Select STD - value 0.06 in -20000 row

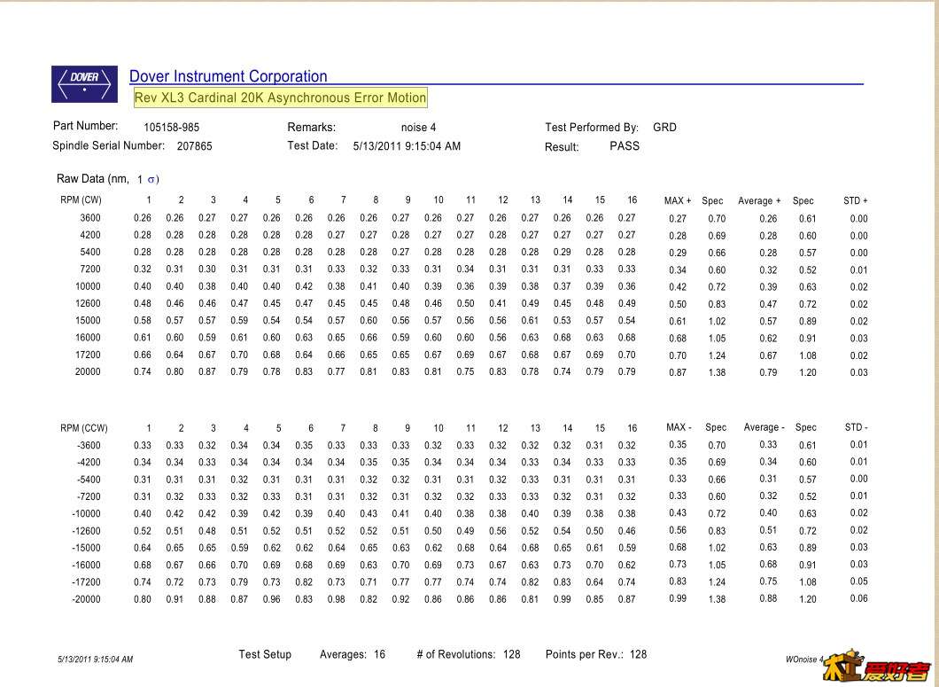click(x=858, y=598)
